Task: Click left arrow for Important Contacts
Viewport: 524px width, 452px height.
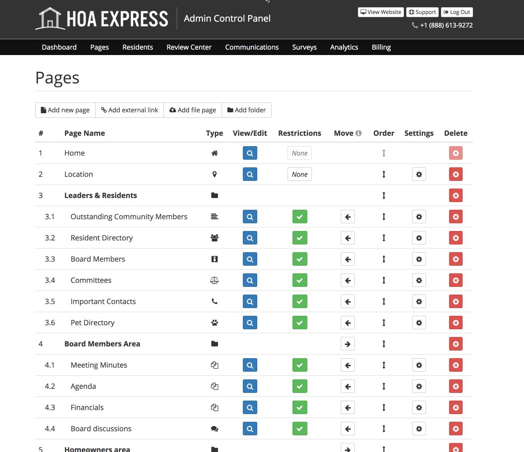Action: 348,301
